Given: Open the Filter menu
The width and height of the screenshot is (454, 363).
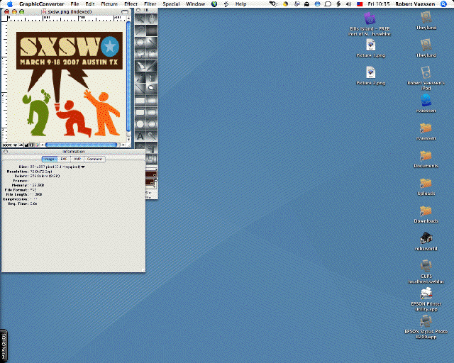Looking at the screenshot, I should [150, 4].
